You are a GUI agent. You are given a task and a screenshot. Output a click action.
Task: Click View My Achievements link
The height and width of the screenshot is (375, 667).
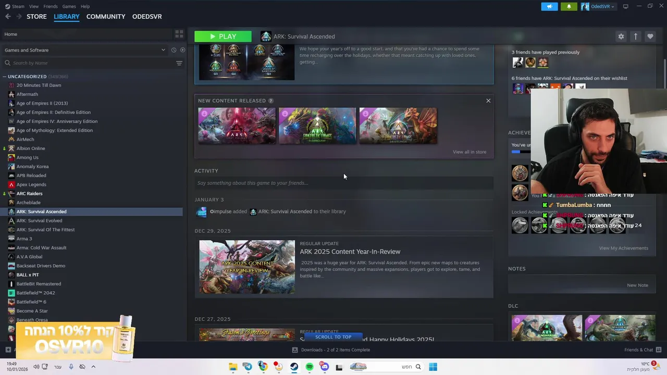[x=624, y=248]
